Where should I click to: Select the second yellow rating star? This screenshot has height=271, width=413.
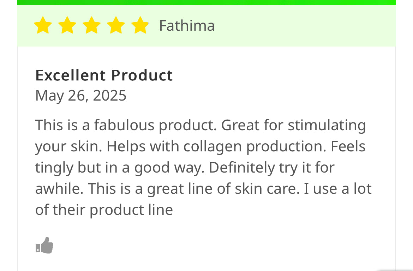click(67, 26)
